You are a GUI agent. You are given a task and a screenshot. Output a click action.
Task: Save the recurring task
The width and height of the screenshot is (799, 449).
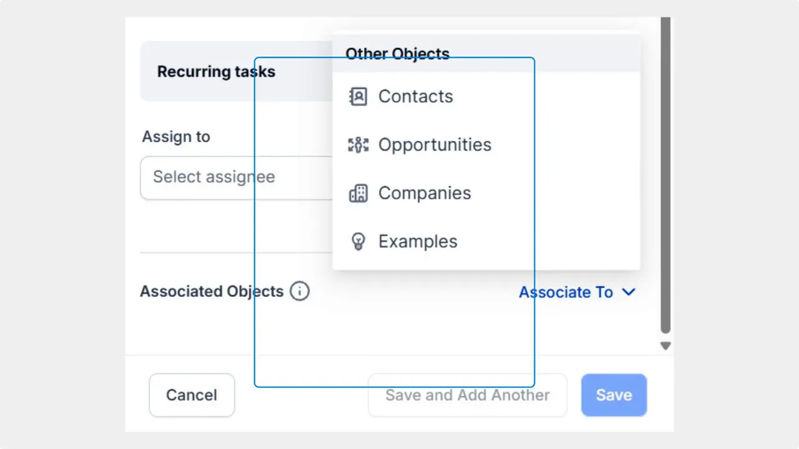coord(614,395)
